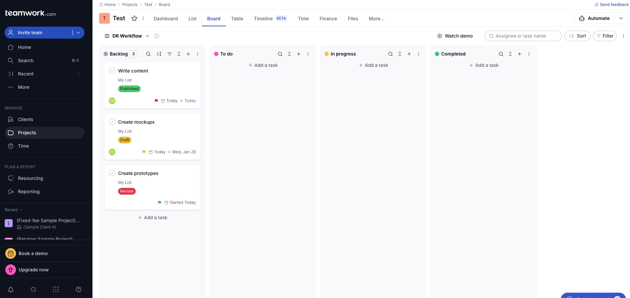Mark Create mockups task complete

[x=112, y=122]
